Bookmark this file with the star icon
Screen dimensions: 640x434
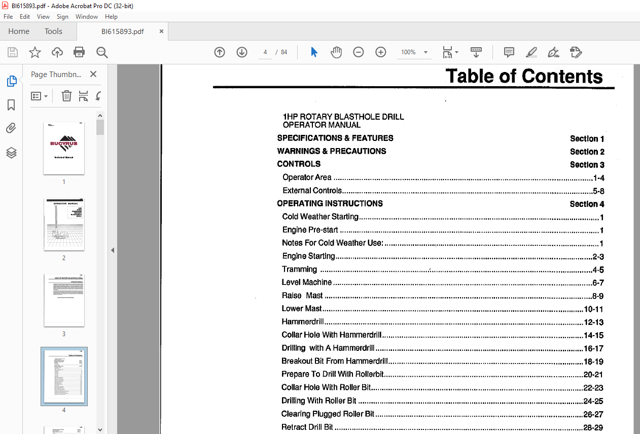[34, 52]
